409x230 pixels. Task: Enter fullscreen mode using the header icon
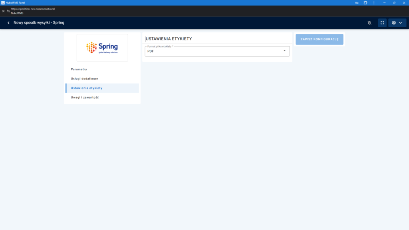[382, 23]
